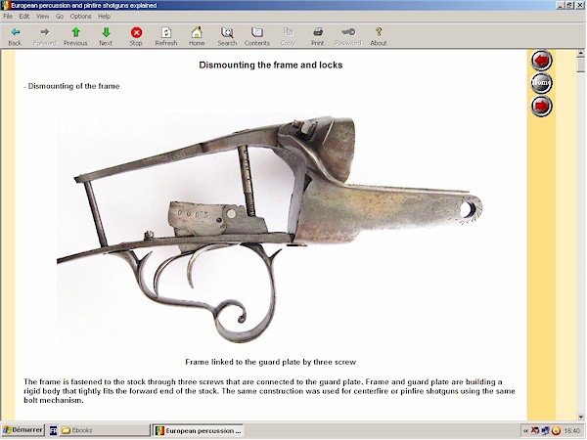Click the frame and guard plate photo
Viewport: 587px width, 440px height.
[270, 230]
